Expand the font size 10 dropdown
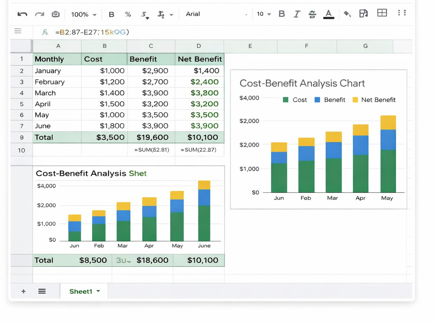Viewport: 434px width, 325px height. tap(264, 14)
